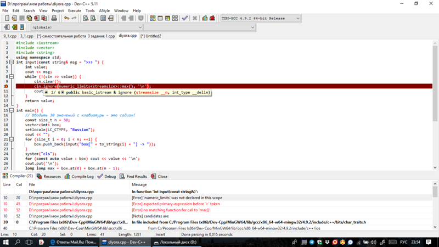The height and width of the screenshot is (247, 439).
Task: Click the Insert icon in second toolbar row
Action: 7,27
